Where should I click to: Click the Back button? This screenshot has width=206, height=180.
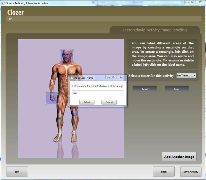pyautogui.click(x=164, y=172)
